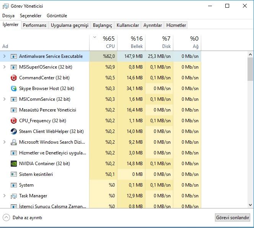Expand MSICommService (32 bit) row
Image resolution: width=254 pixels, height=228 pixels.
point(4,99)
